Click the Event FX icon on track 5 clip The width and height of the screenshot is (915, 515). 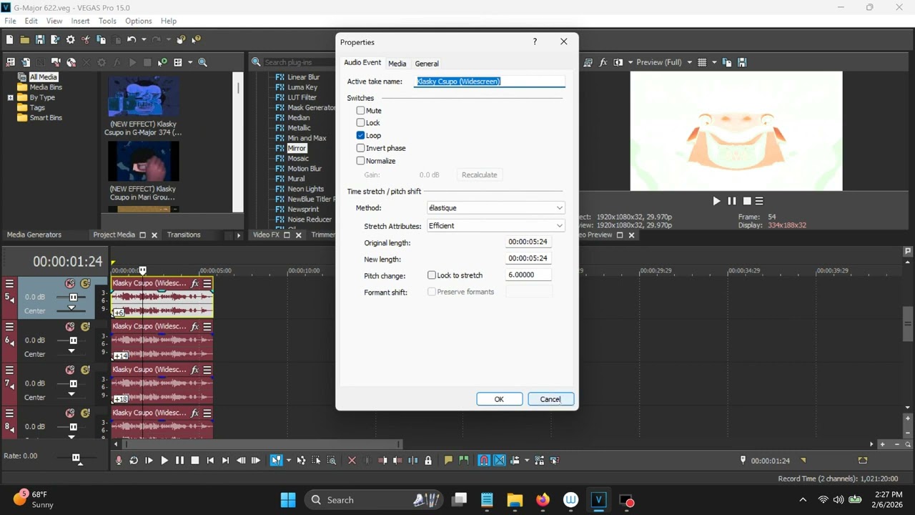pos(194,284)
